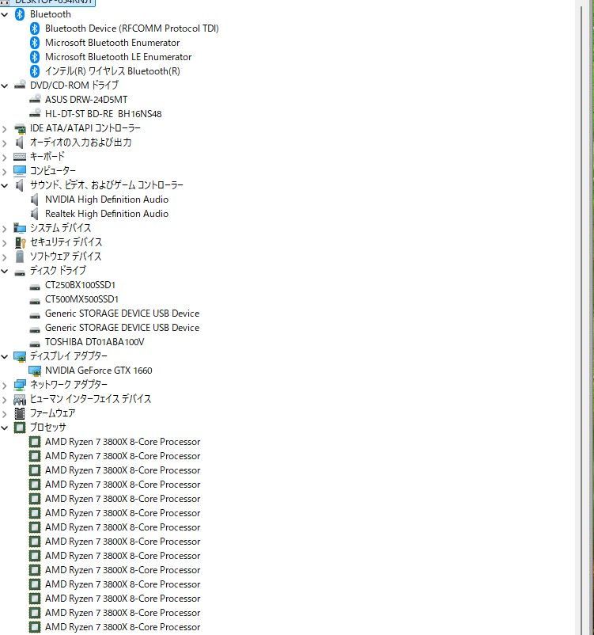
Task: Click ヒューマン インターフェイス デバイス icon
Action: coord(20,400)
